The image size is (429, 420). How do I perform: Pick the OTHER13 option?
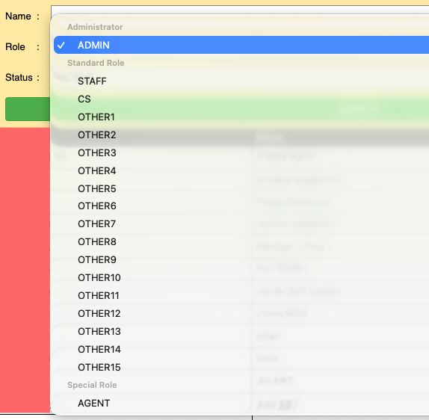point(241,331)
